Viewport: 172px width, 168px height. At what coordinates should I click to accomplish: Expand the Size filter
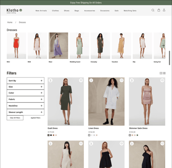[26, 87]
